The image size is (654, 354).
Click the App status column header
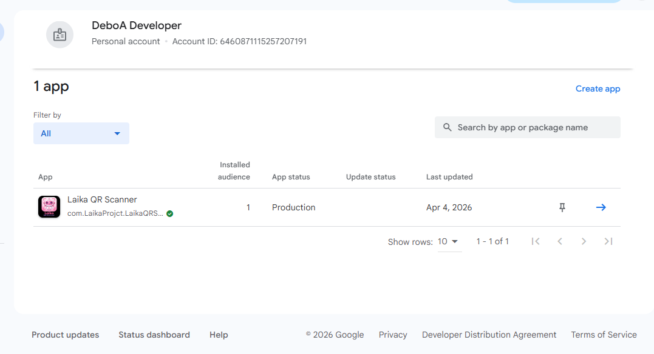tap(291, 177)
